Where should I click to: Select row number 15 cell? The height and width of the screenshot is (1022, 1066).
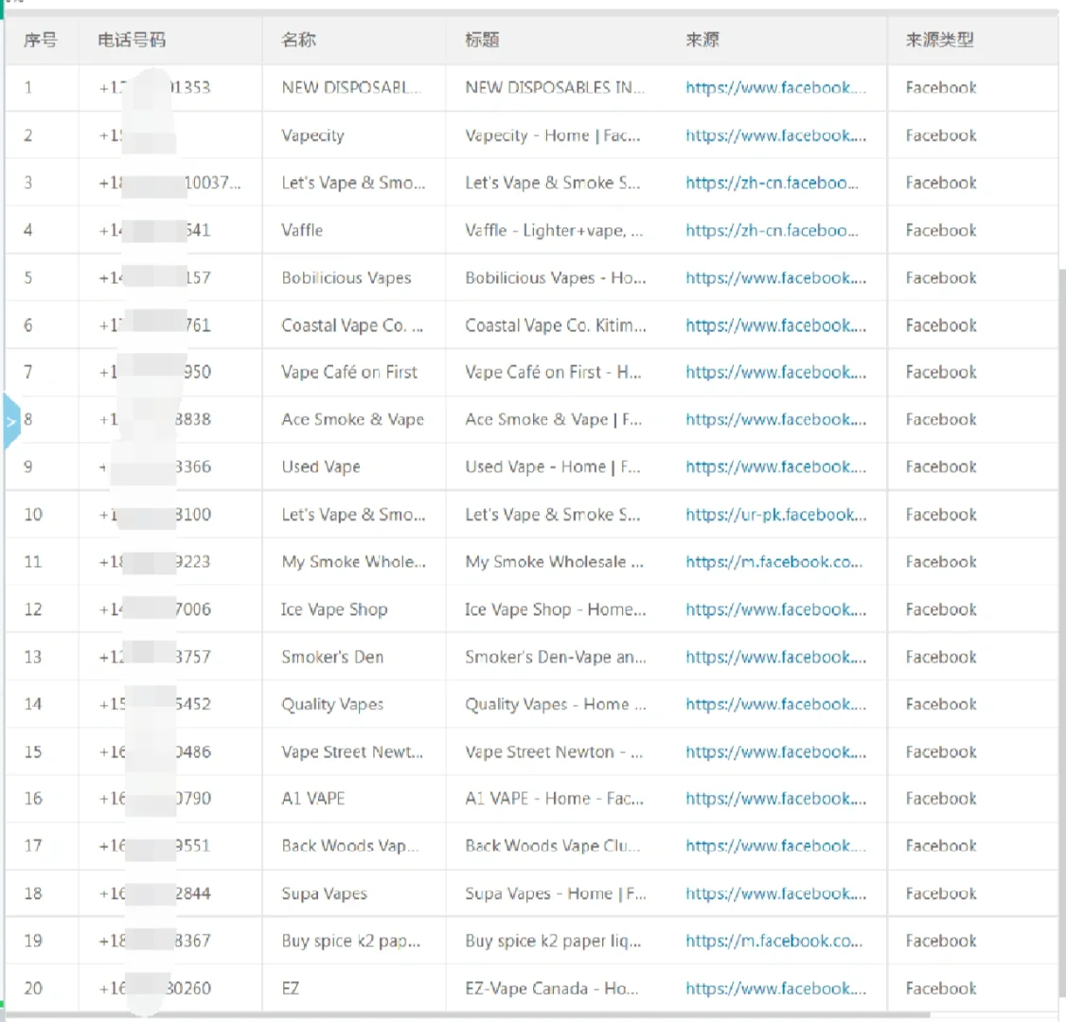coord(32,752)
